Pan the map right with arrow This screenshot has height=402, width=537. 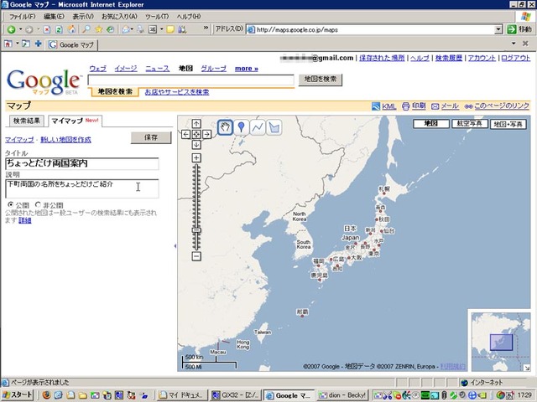[x=207, y=134]
